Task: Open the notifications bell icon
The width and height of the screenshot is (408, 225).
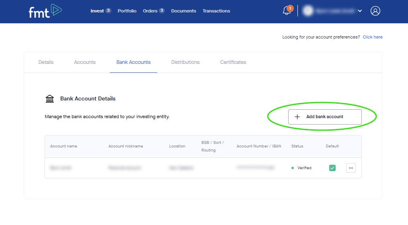Action: 287,11
